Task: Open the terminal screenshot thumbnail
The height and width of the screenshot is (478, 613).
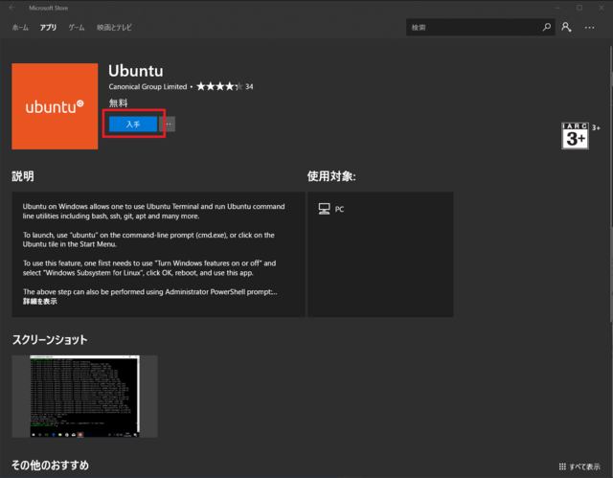Action: (85, 397)
